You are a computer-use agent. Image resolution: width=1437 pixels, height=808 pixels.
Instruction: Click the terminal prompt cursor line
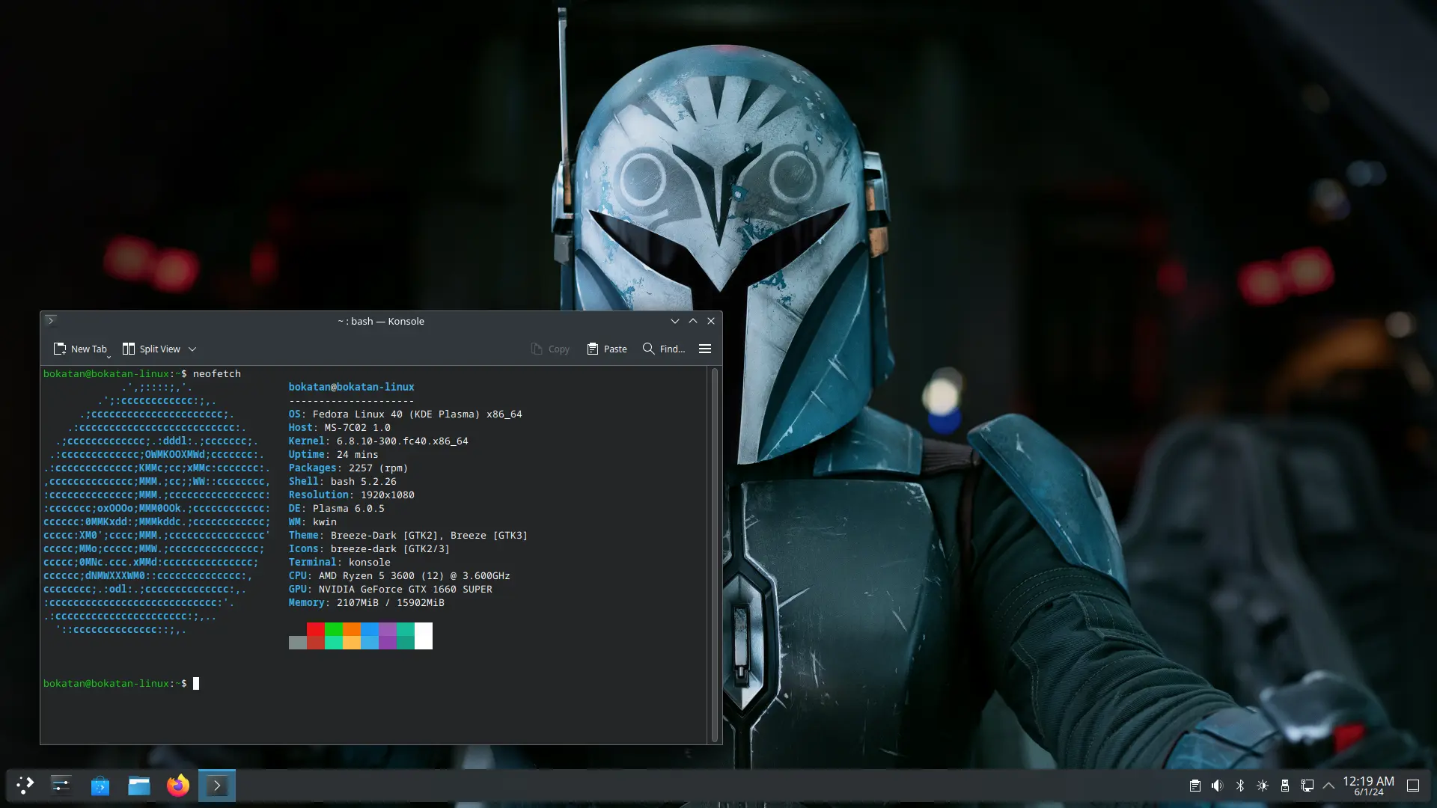[121, 683]
